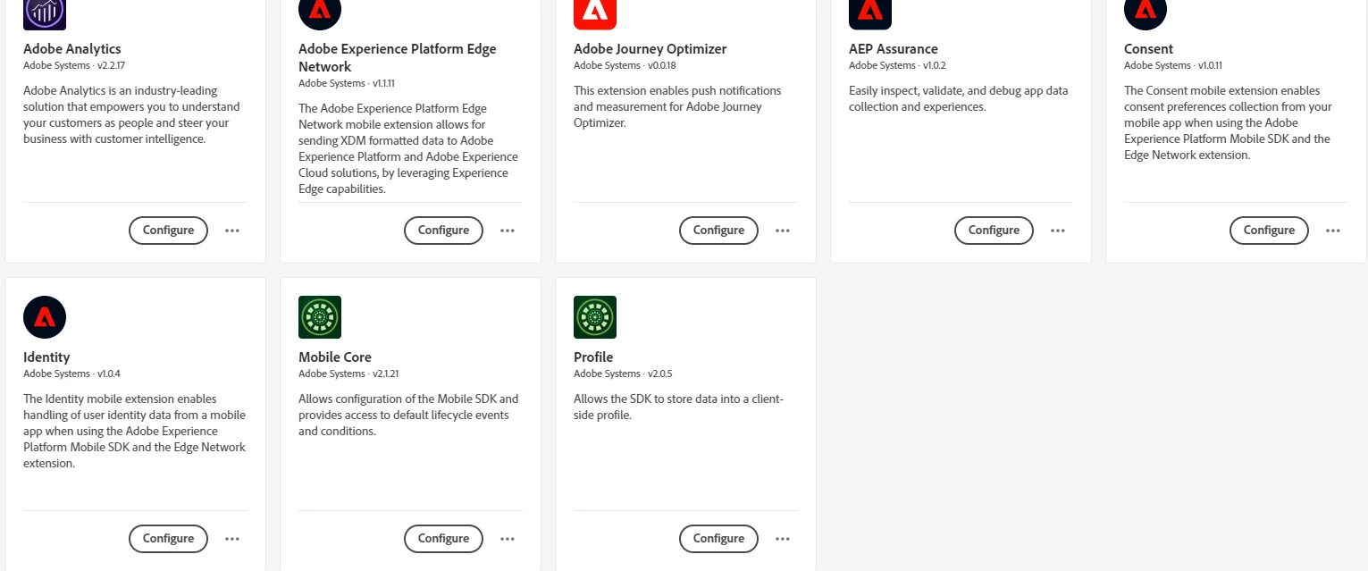Open more options for Consent extension
The height and width of the screenshot is (571, 1368).
(x=1333, y=231)
